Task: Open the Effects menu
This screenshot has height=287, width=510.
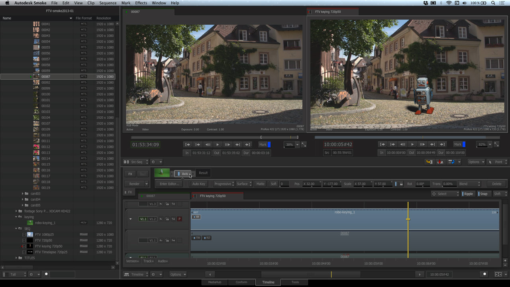Action: tap(141, 3)
